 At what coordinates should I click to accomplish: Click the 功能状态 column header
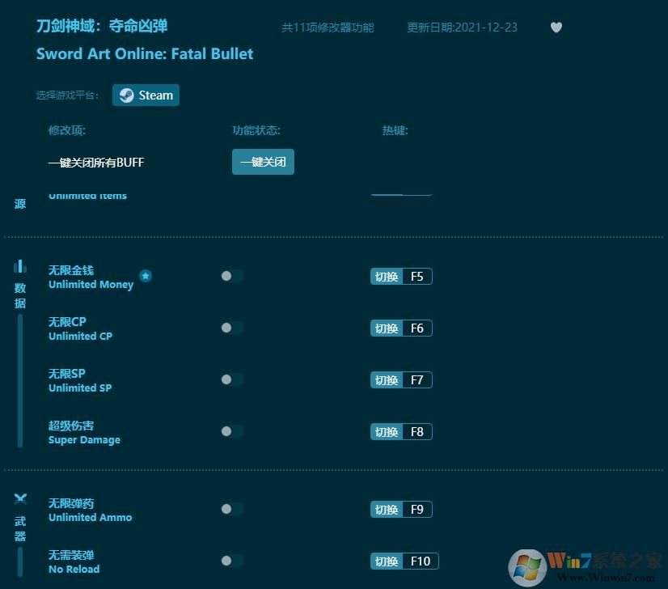point(256,130)
